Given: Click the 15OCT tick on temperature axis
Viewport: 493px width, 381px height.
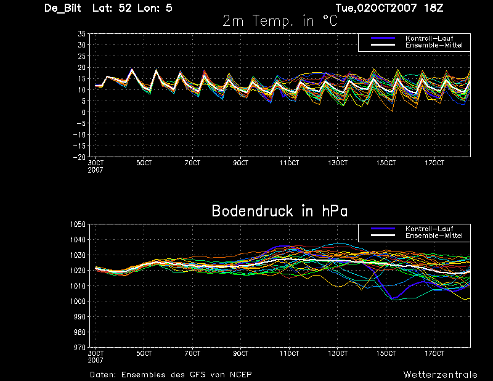Looking at the screenshot, I should (386, 163).
